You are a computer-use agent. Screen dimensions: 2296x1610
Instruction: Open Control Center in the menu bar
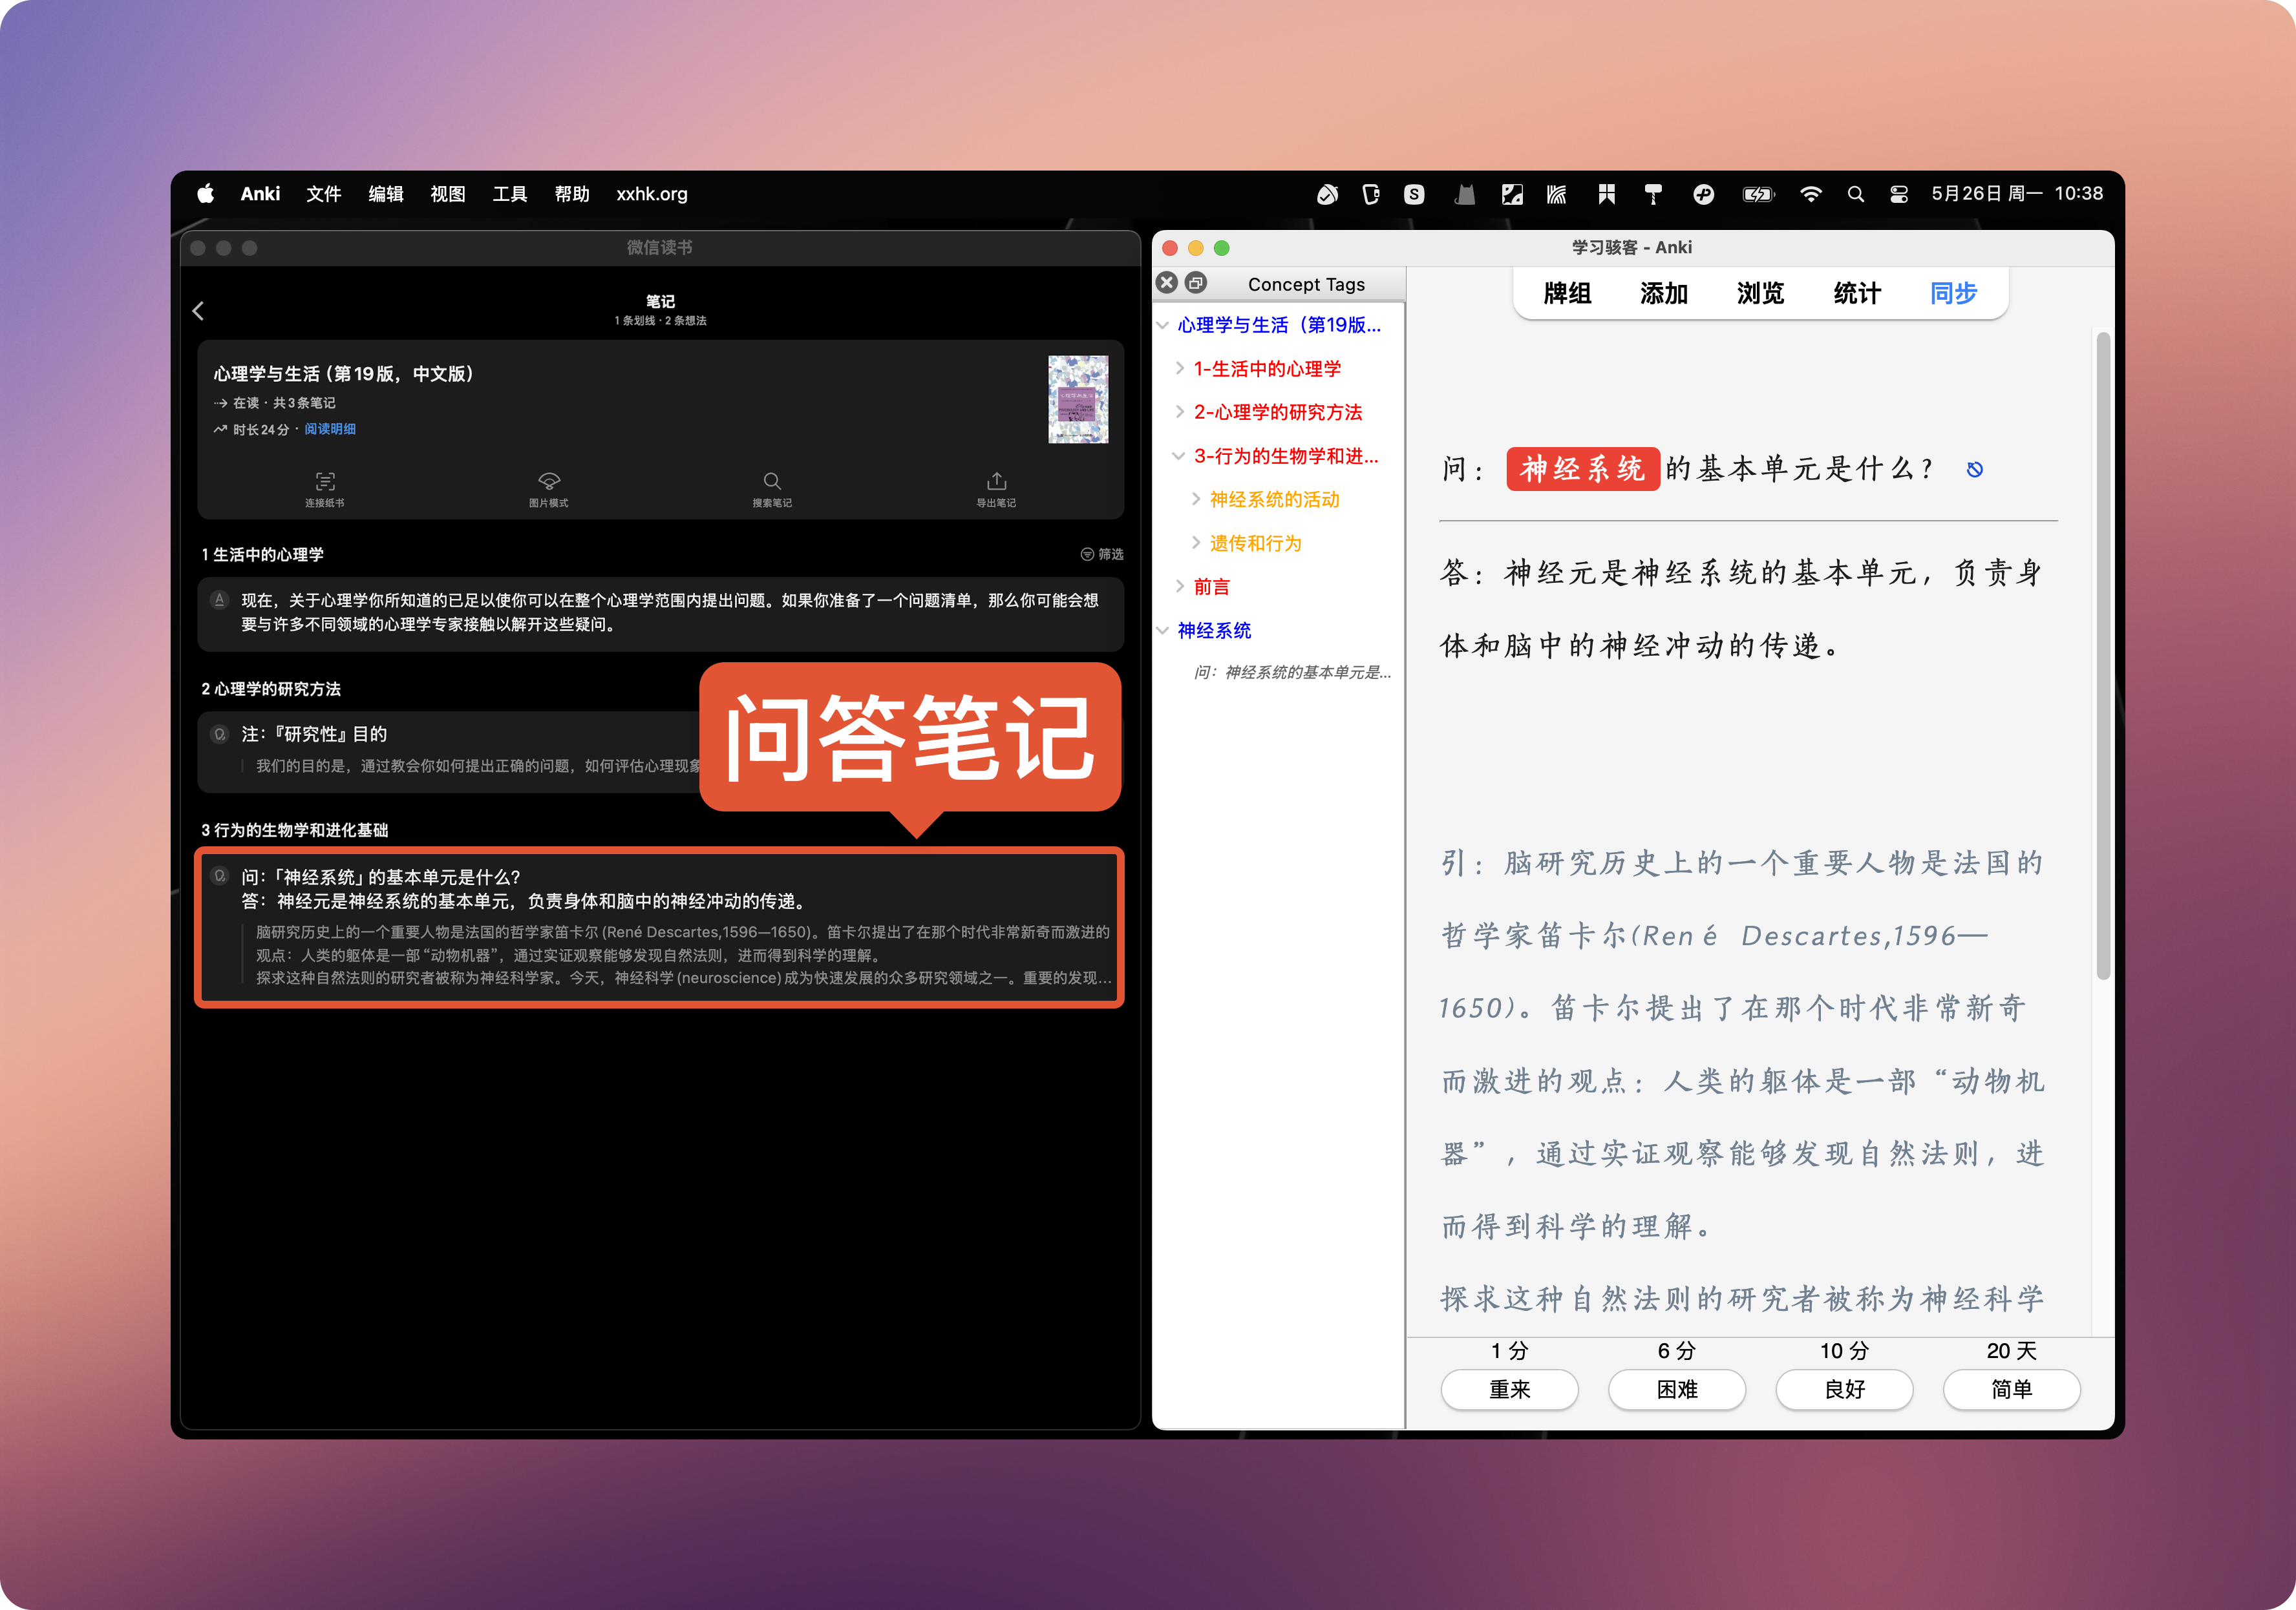pyautogui.click(x=1898, y=194)
